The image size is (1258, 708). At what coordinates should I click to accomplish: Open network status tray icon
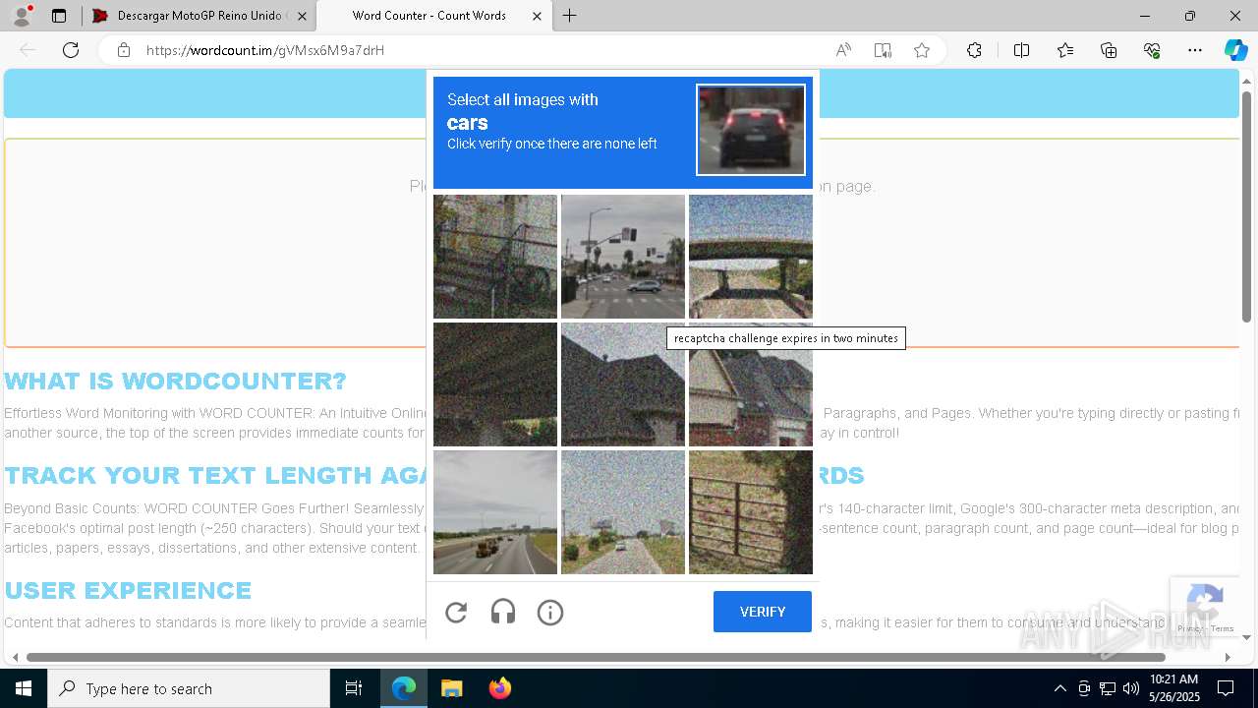pyautogui.click(x=1108, y=688)
